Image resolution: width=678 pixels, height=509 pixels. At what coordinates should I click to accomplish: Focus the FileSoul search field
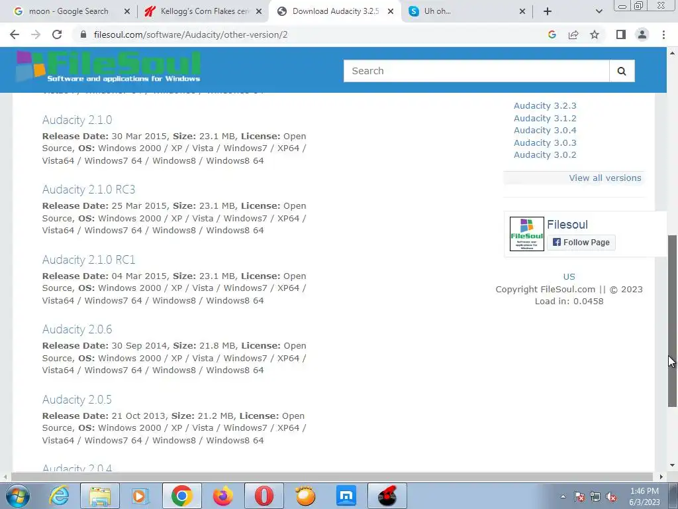click(x=477, y=71)
